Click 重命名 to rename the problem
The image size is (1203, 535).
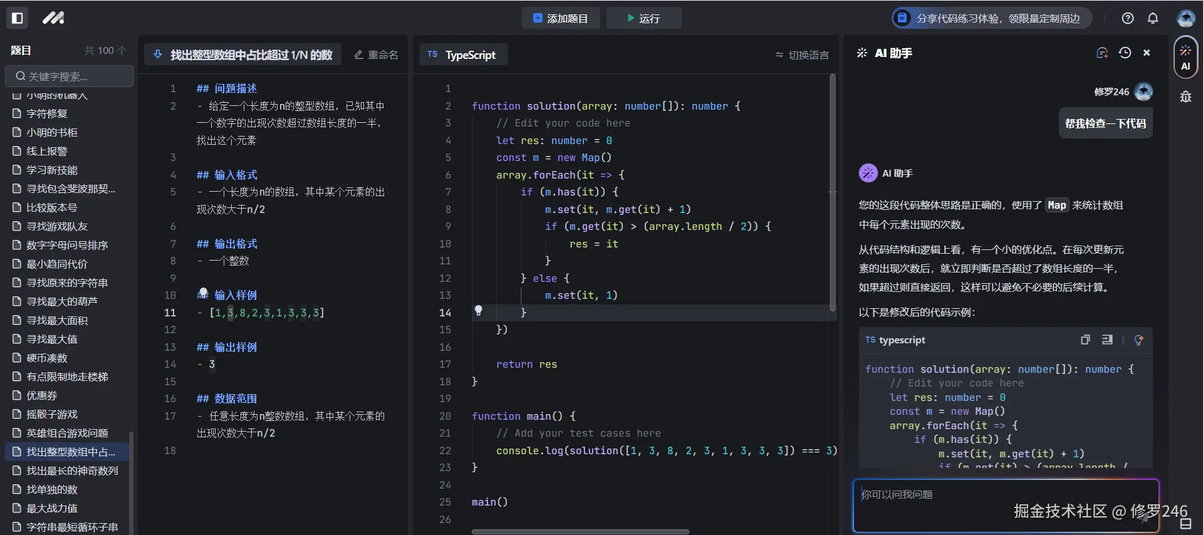pos(376,55)
